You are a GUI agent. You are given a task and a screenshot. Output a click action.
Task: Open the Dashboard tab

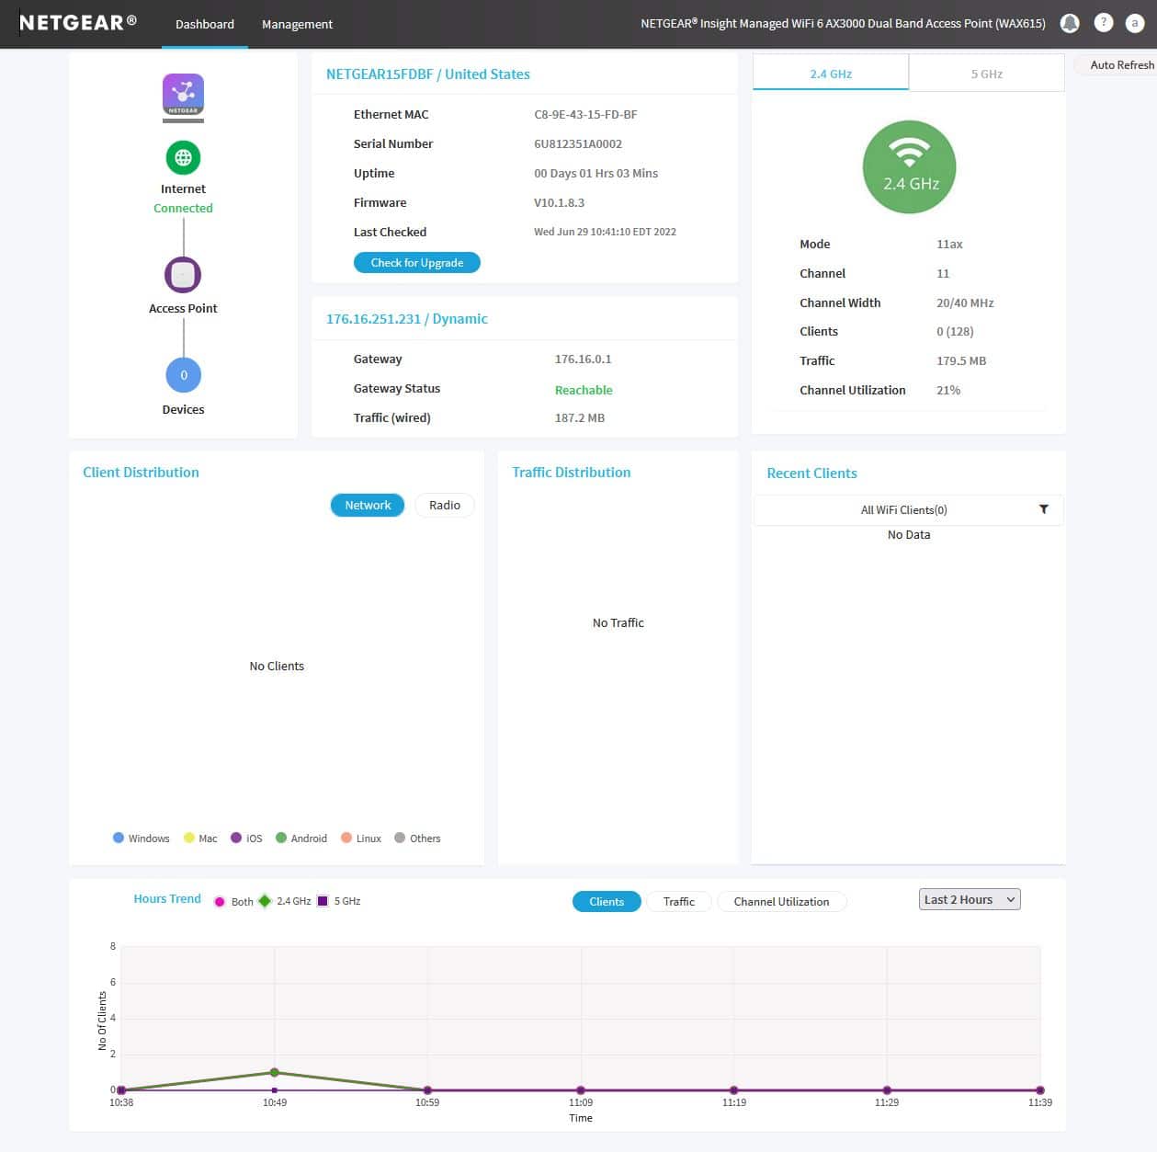[x=204, y=24]
